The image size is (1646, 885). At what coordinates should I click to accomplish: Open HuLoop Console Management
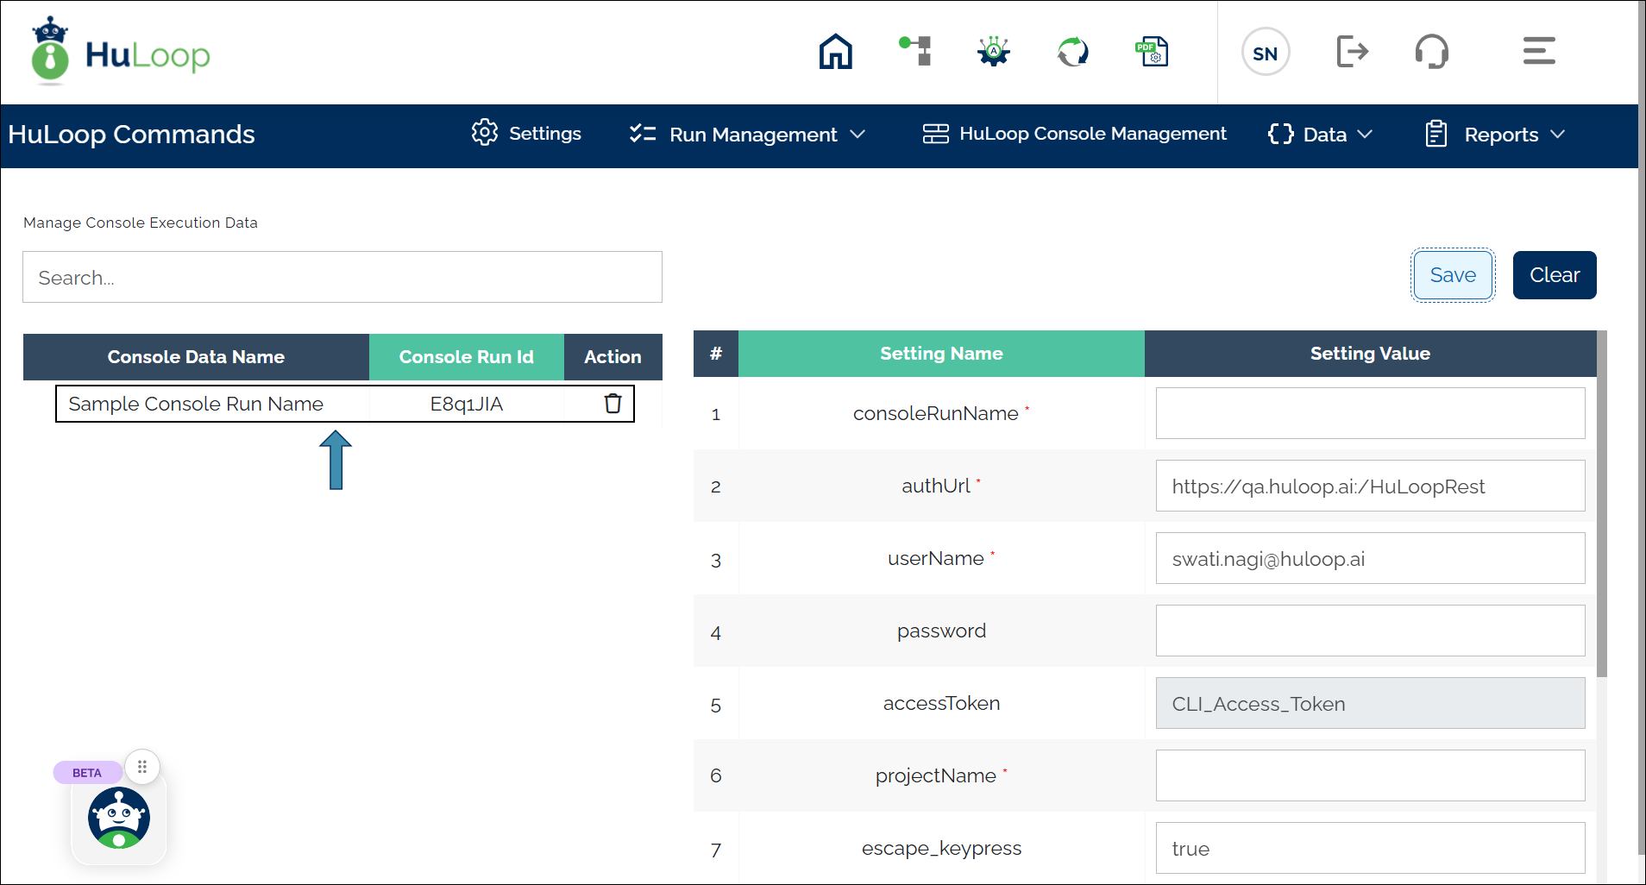point(1074,134)
